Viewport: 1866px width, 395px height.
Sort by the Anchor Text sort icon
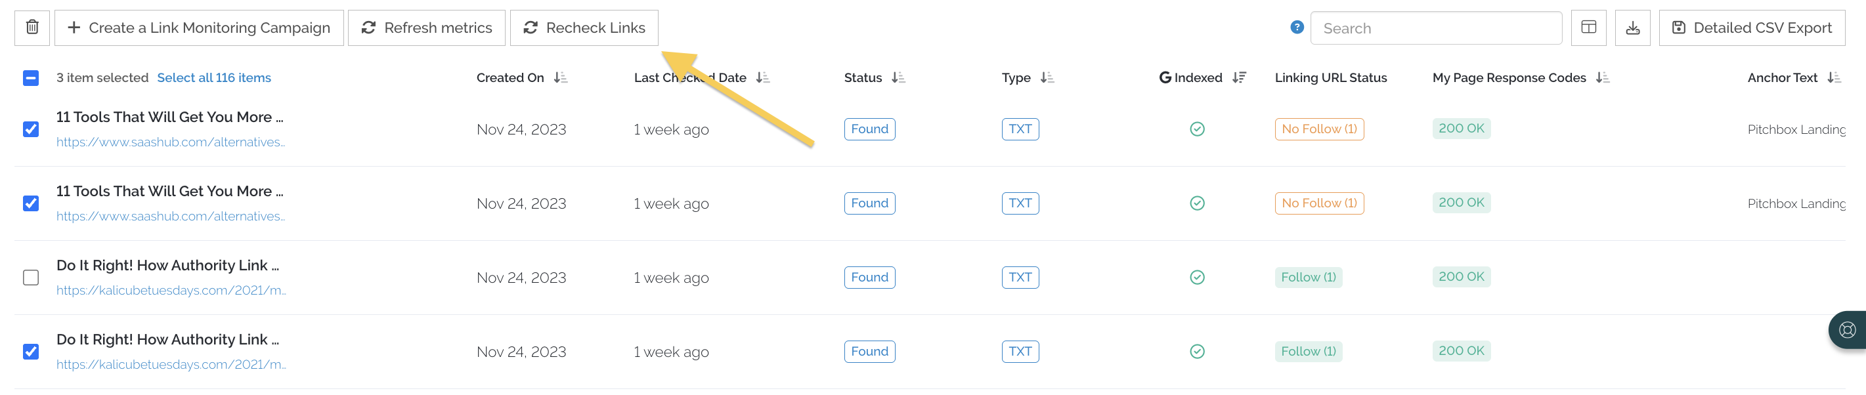[1833, 77]
